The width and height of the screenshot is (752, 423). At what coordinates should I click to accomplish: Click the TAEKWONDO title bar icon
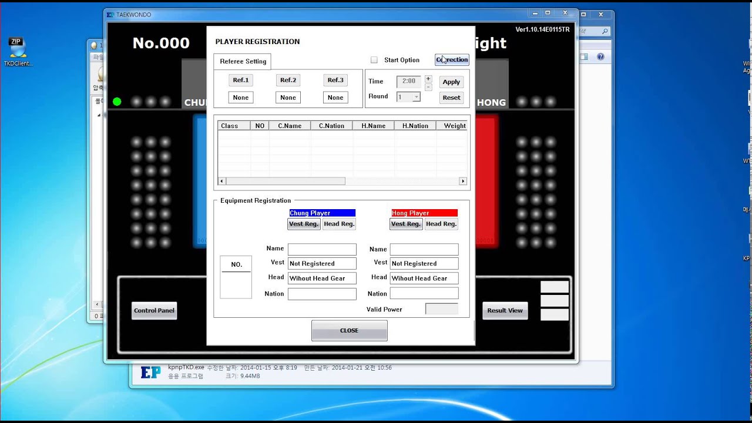pyautogui.click(x=110, y=15)
